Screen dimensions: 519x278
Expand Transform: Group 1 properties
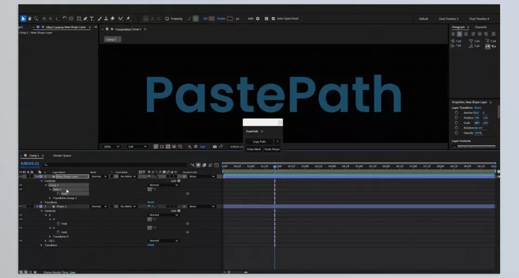point(50,198)
